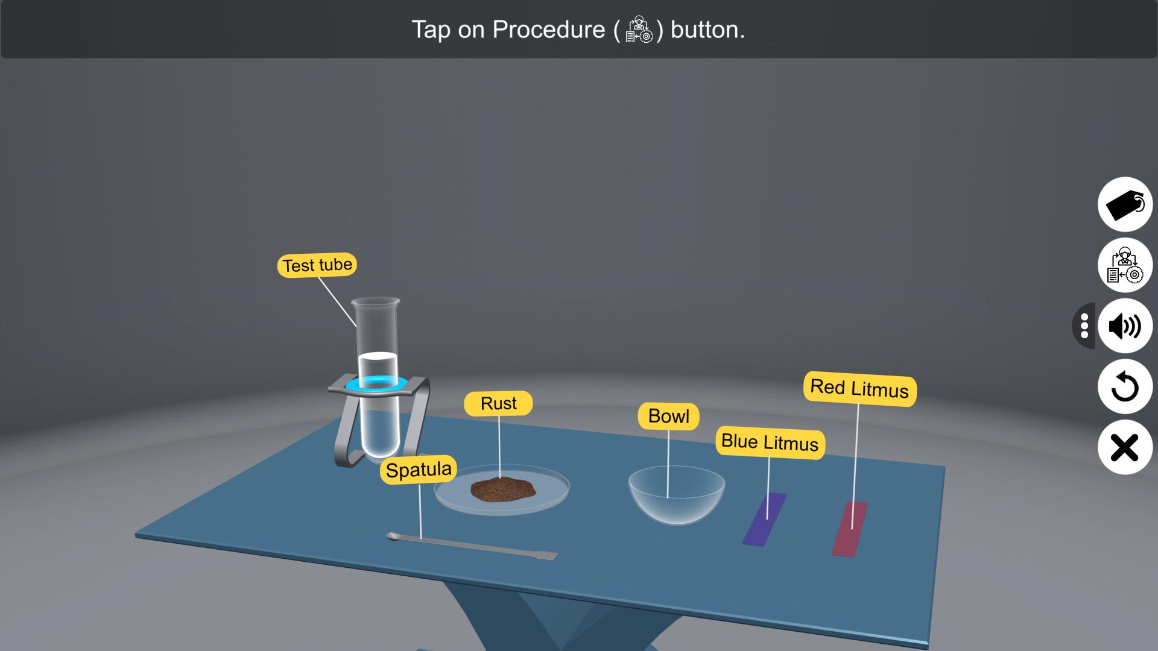This screenshot has width=1158, height=651.
Task: Open settings via Procedure gear icon
Action: click(x=1125, y=265)
